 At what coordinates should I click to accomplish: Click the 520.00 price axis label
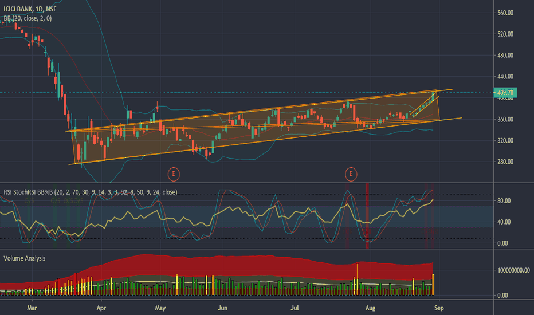pyautogui.click(x=505, y=34)
